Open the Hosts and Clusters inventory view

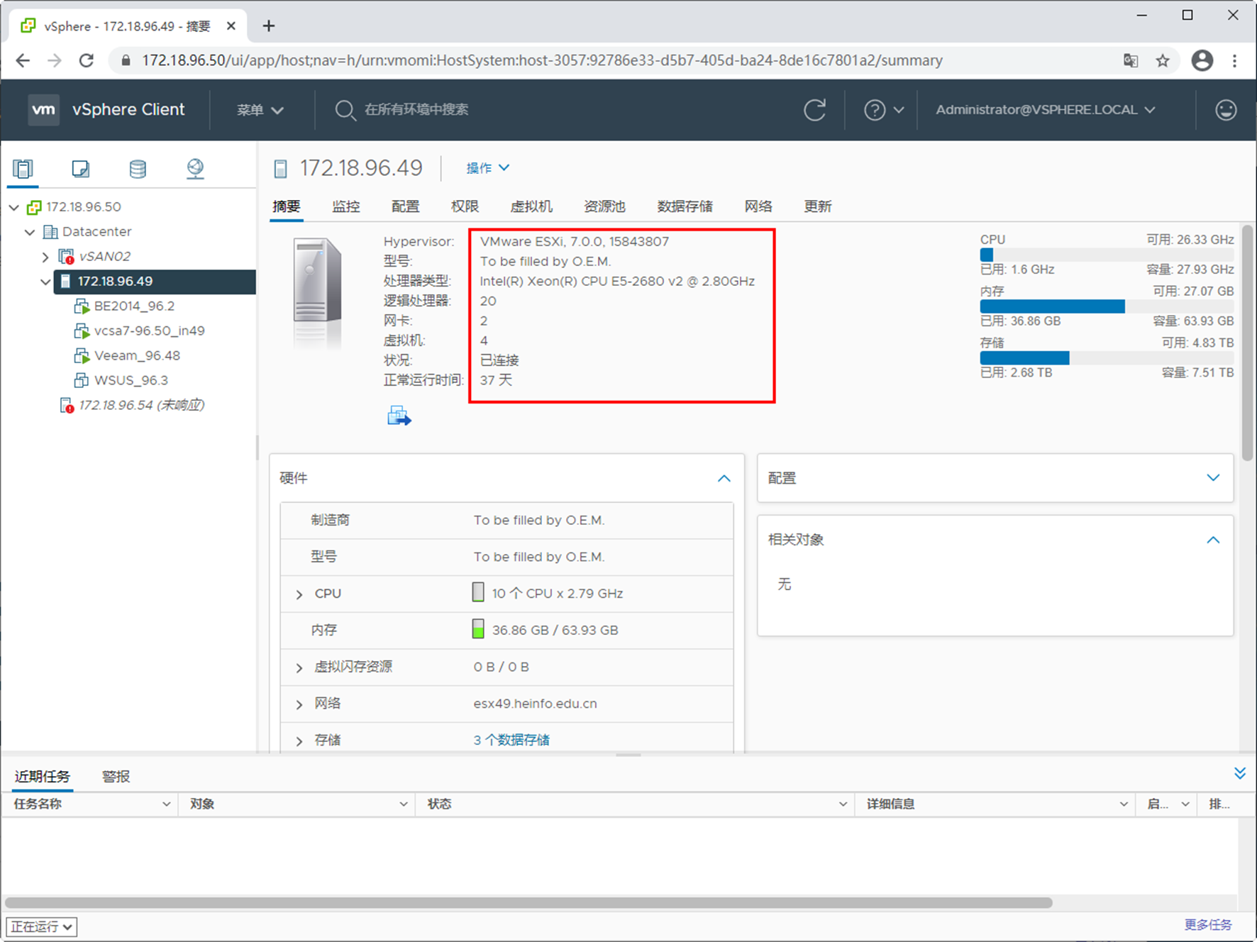pos(23,168)
